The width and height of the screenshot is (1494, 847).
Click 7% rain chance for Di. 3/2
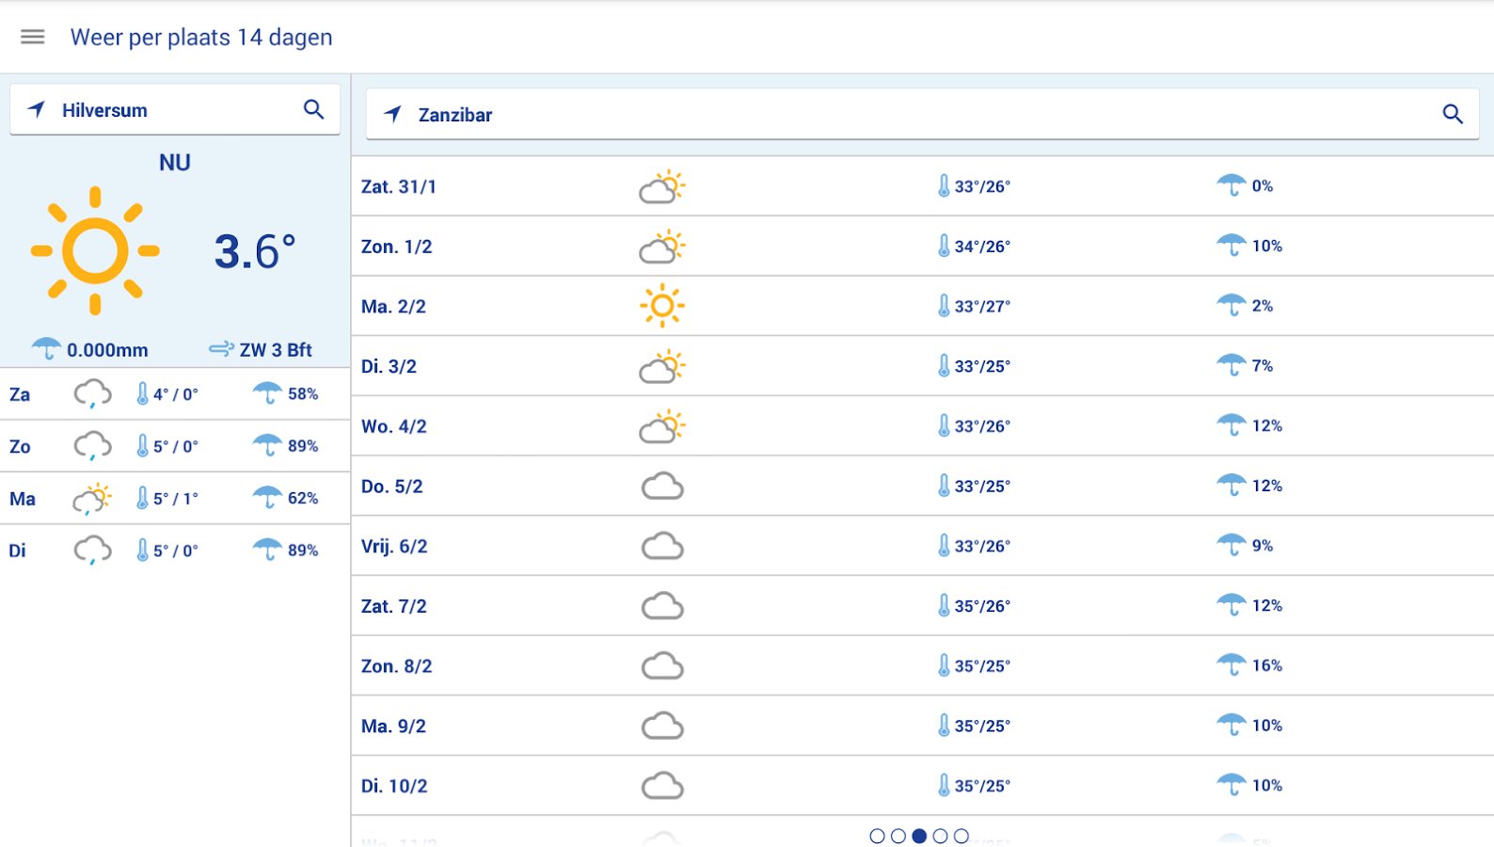[x=1263, y=365]
